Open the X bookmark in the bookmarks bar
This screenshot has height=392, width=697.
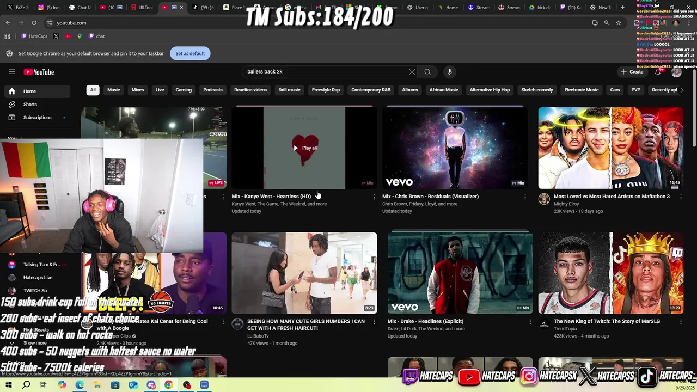coord(56,36)
